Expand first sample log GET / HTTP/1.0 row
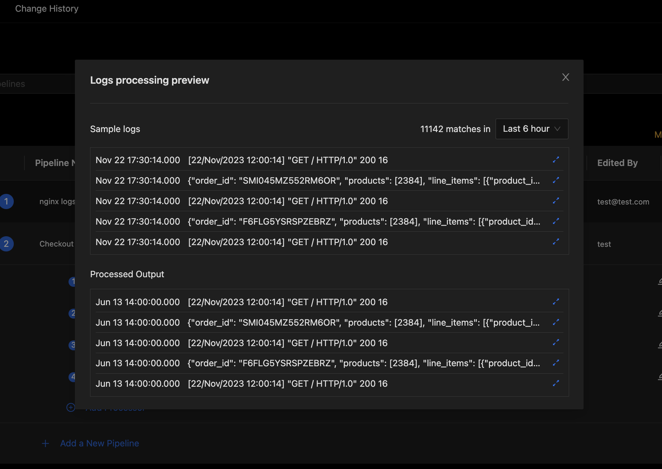The height and width of the screenshot is (469, 662). [556, 160]
